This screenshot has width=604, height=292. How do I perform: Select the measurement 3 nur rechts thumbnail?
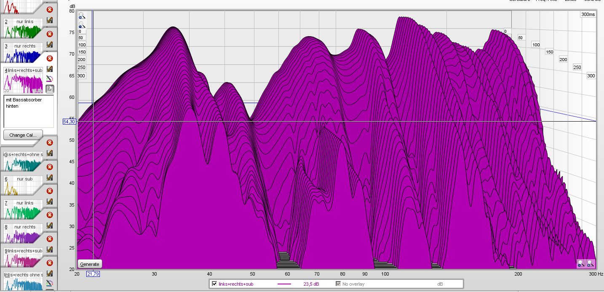(23, 52)
